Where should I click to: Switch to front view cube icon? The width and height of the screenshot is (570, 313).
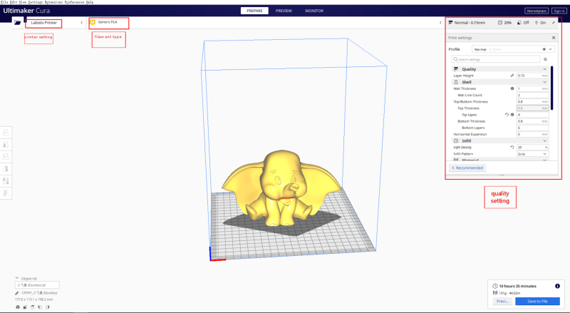coord(25,307)
